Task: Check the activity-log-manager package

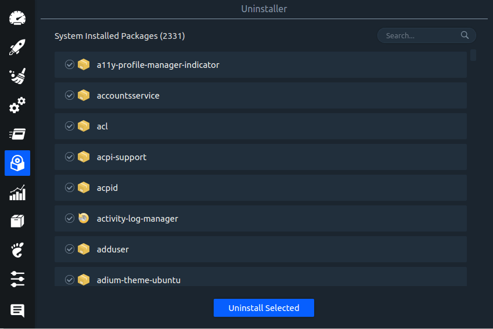Action: pos(70,218)
